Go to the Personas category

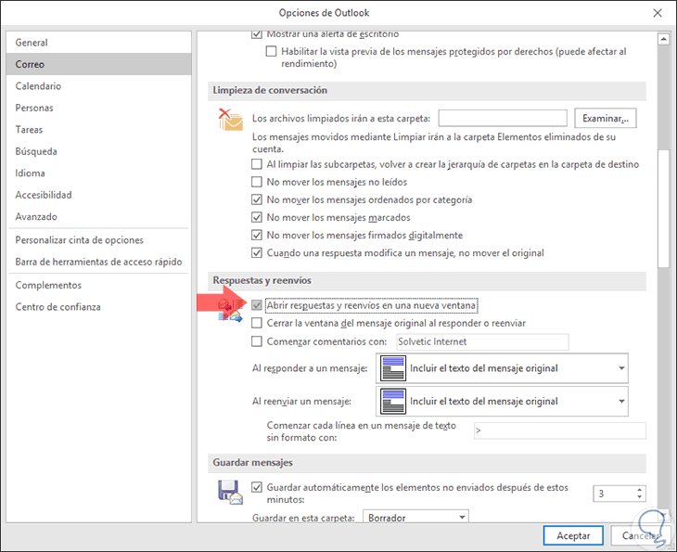click(x=99, y=108)
